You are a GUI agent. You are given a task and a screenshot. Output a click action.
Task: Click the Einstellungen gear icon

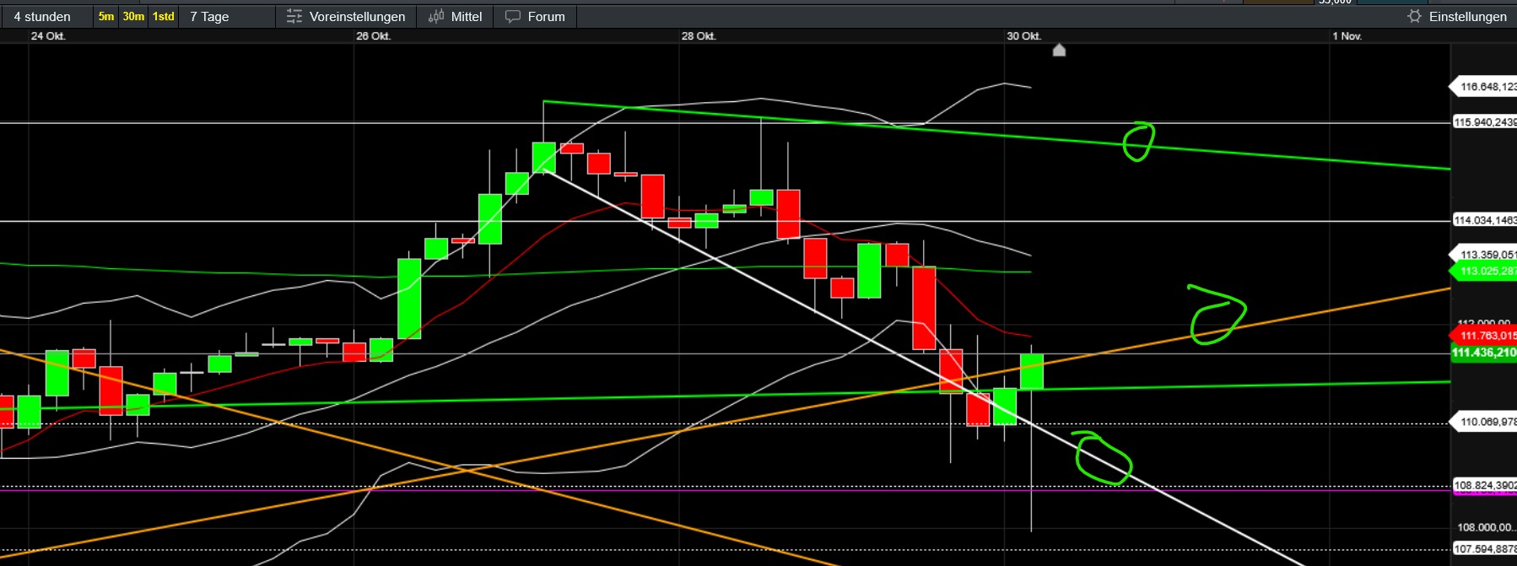pyautogui.click(x=1414, y=17)
